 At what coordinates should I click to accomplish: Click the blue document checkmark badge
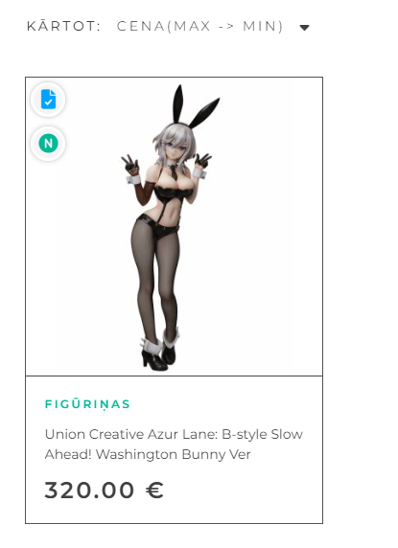coord(48,100)
